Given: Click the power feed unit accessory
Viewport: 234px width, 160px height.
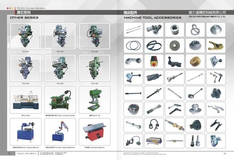Looking at the screenshot, I should click(216, 141).
